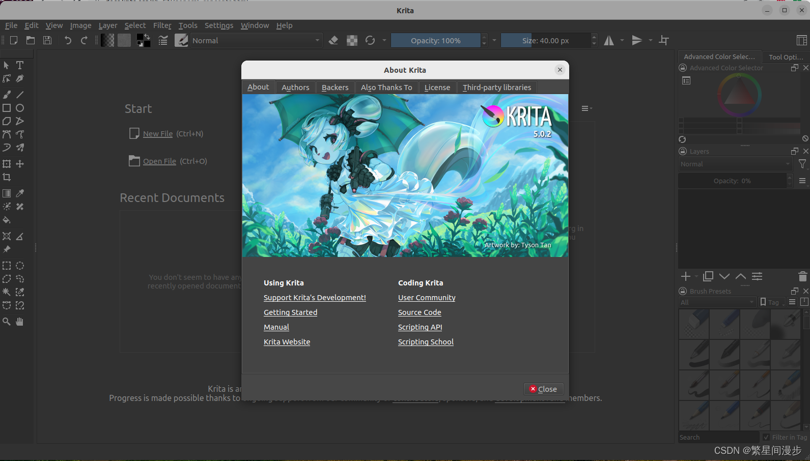Toggle preserve alpha
The height and width of the screenshot is (461, 810).
coord(352,40)
